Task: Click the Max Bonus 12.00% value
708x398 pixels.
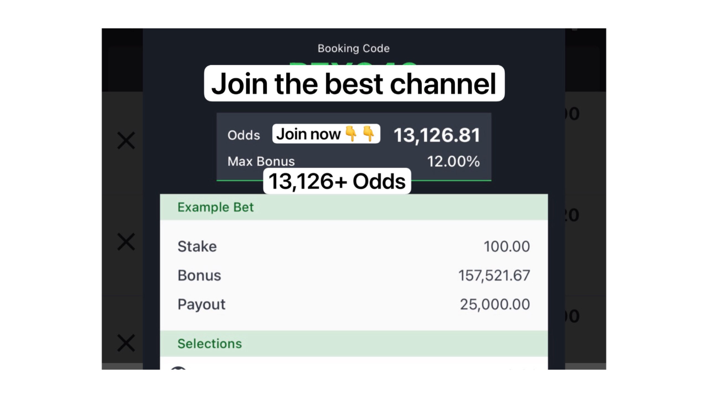Action: pyautogui.click(x=454, y=161)
